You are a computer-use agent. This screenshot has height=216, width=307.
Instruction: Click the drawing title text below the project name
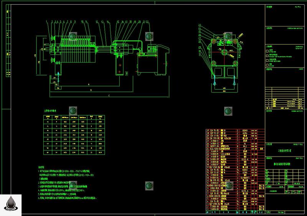pos(282,164)
